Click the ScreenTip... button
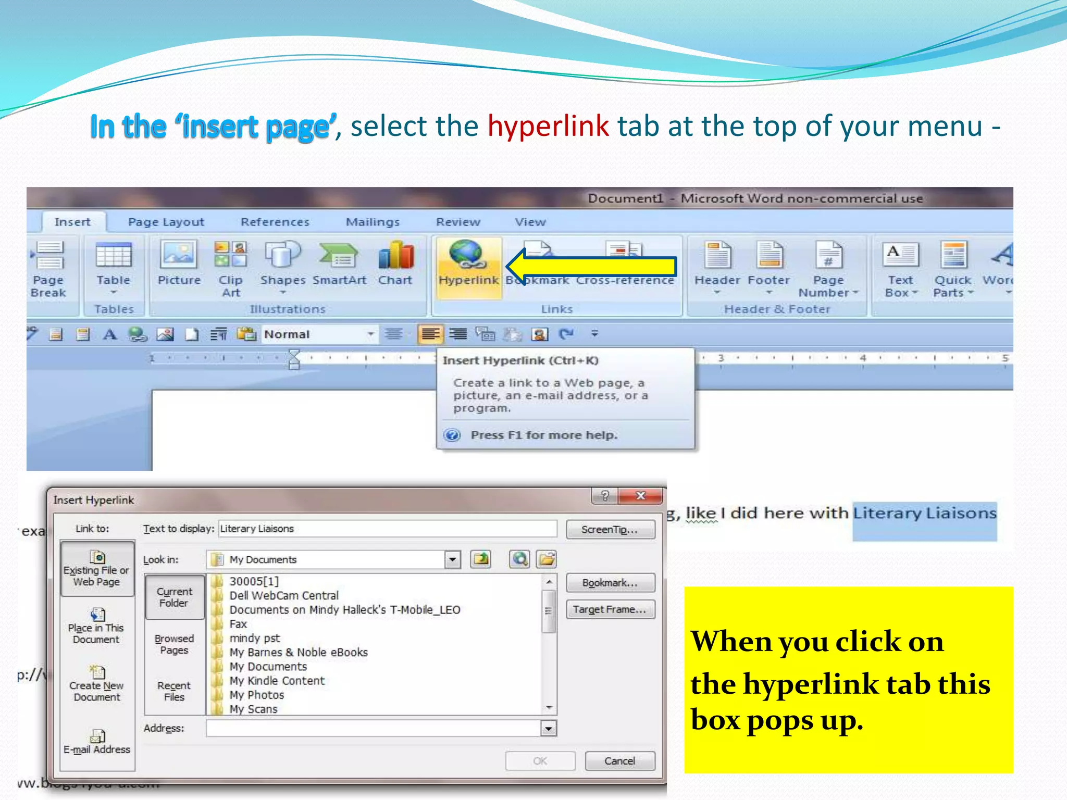The image size is (1067, 800). point(610,529)
